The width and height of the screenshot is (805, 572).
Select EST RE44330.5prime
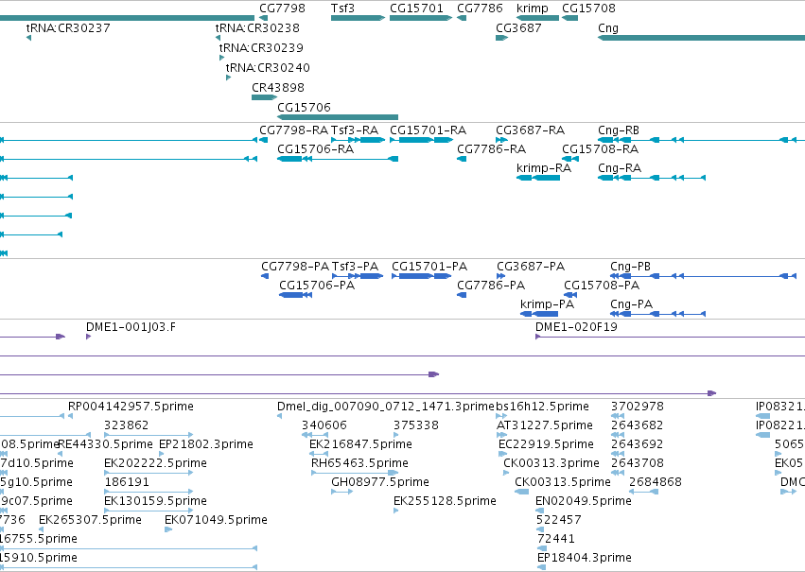pyautogui.click(x=105, y=444)
